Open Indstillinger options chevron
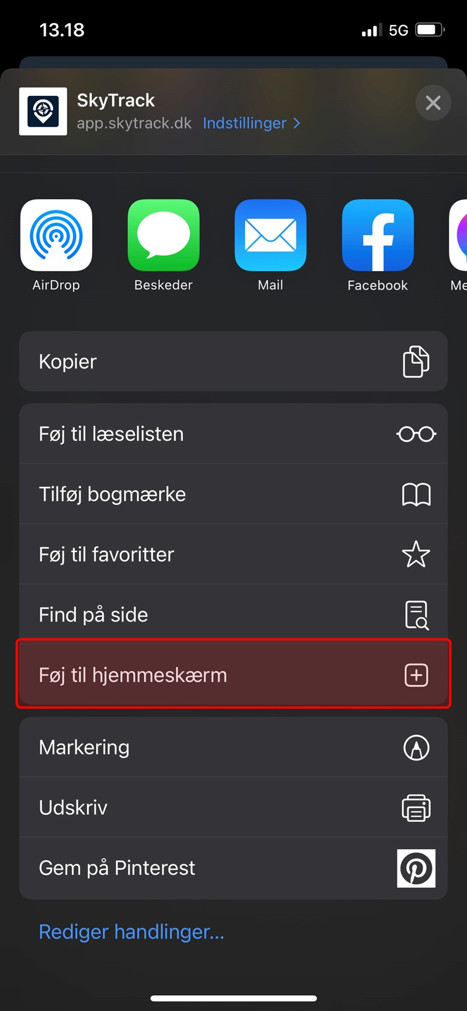This screenshot has width=467, height=1011. (252, 123)
